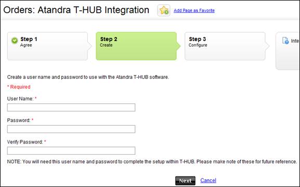The image size is (300, 187).
Task: Click the Step 1 heading text
Action: tap(29, 39)
